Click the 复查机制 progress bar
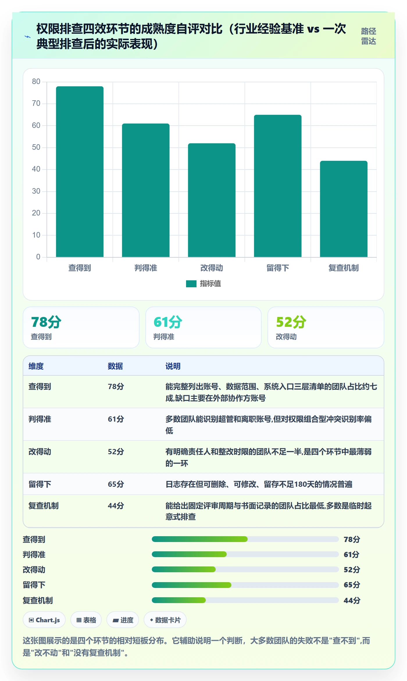407x681 pixels. (x=245, y=600)
